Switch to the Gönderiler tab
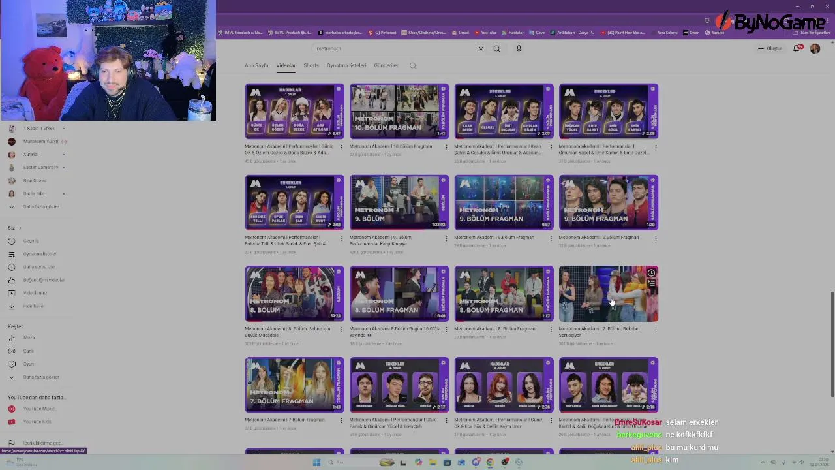 [386, 65]
